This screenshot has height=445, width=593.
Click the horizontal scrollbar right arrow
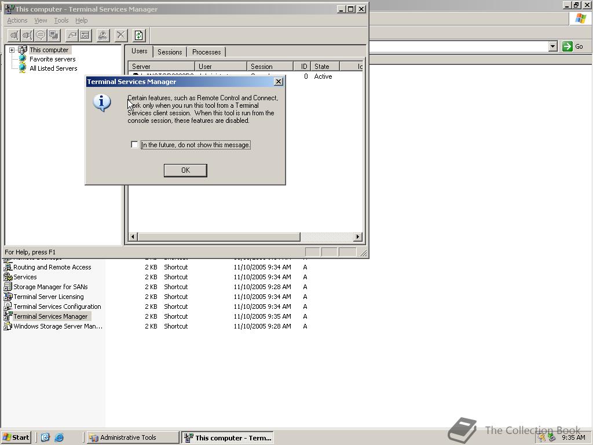(358, 237)
